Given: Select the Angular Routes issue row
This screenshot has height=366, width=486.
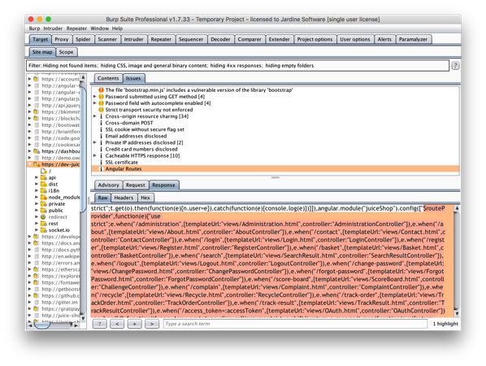Looking at the screenshot, I should coord(276,168).
